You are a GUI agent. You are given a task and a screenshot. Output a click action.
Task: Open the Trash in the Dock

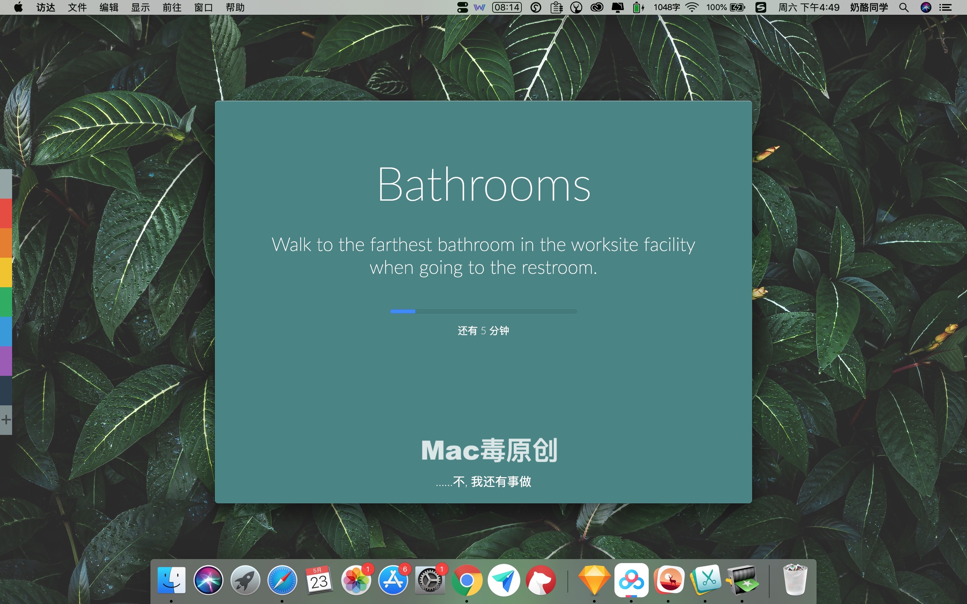click(795, 579)
